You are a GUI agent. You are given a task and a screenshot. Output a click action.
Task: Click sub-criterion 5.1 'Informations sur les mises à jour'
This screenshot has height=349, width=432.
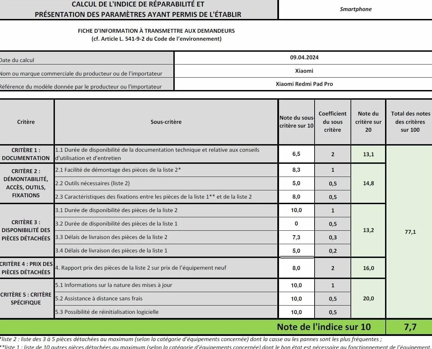166,285
